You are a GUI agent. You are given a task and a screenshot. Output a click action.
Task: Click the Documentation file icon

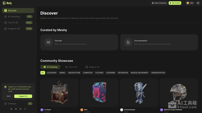(128, 42)
